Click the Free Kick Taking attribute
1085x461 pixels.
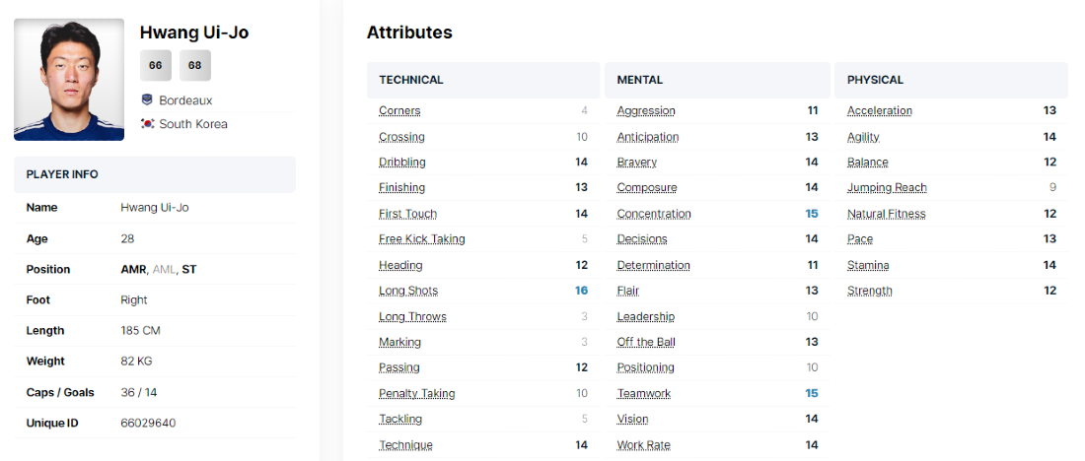coord(421,239)
